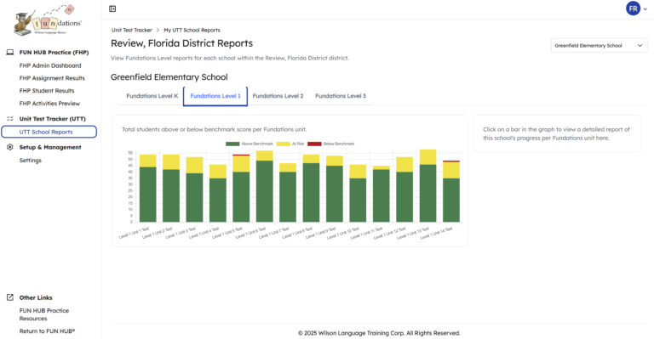Click the Level 1 Unit 10 Test bar

[x=358, y=193]
